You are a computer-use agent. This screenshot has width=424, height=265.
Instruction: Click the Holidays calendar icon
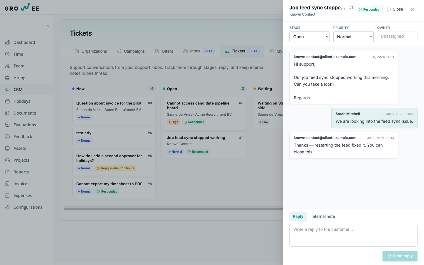[x=7, y=101]
